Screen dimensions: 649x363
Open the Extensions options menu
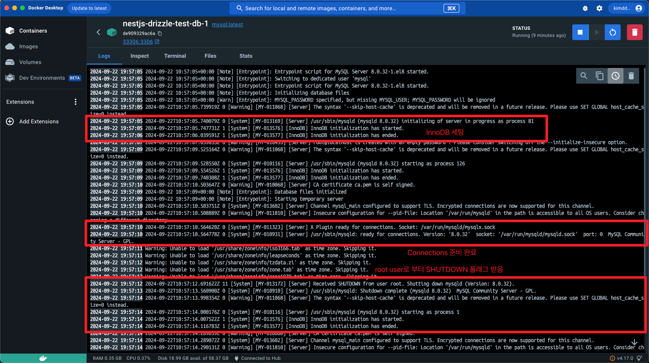(75, 101)
